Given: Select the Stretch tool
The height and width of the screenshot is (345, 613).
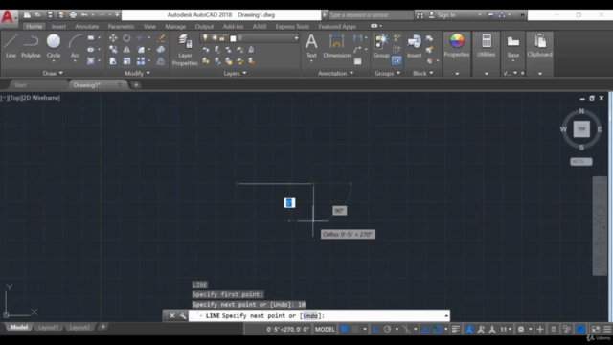Looking at the screenshot, I should 113,61.
